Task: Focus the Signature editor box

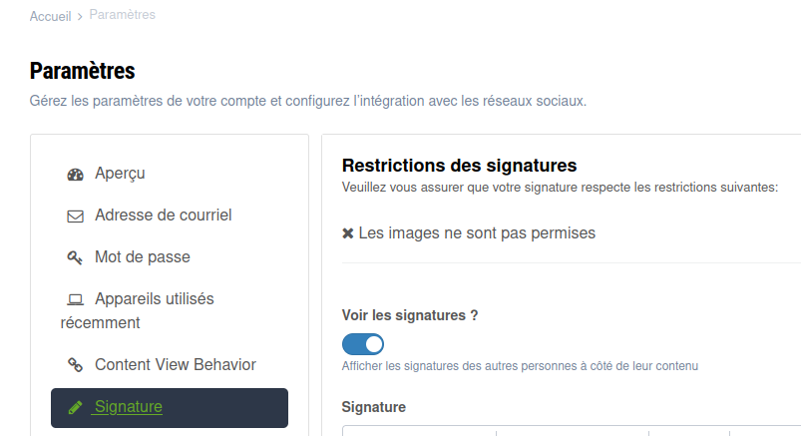Action: pyautogui.click(x=572, y=430)
